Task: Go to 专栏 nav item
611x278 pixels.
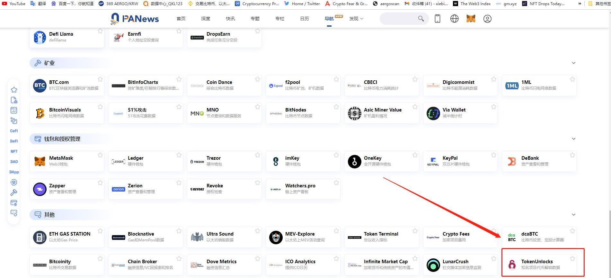Action: pos(280,19)
